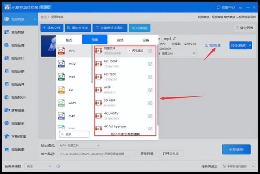Switch to the 音频 format tab
This screenshot has height=174, width=260.
pos(120,40)
